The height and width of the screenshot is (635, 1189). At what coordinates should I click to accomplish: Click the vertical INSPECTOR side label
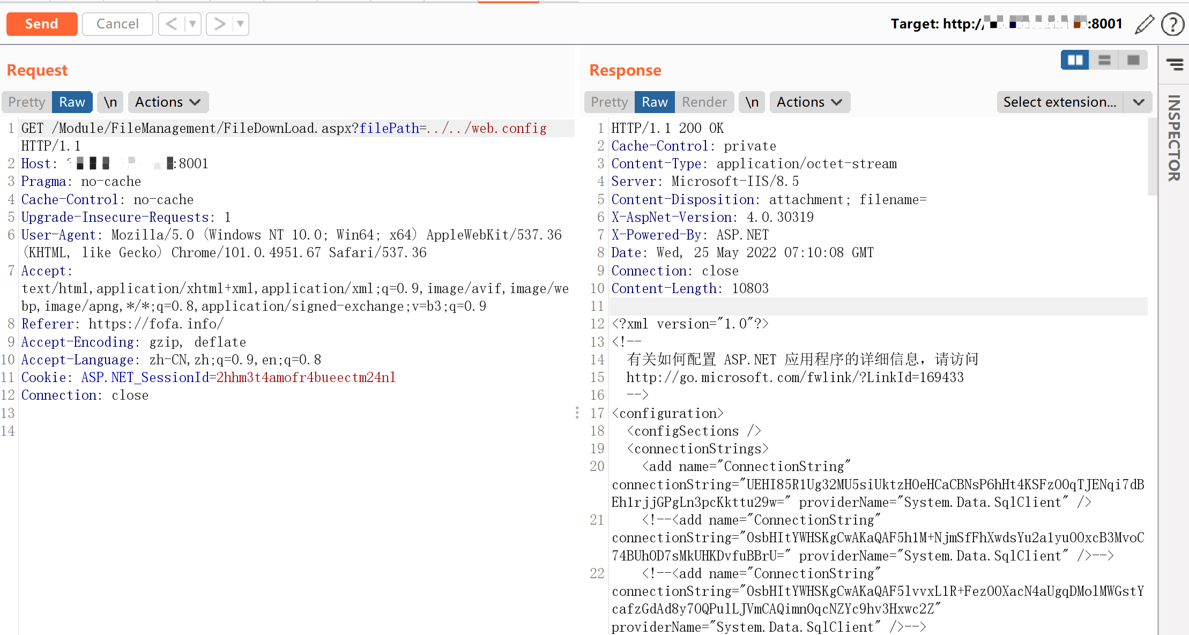1174,138
